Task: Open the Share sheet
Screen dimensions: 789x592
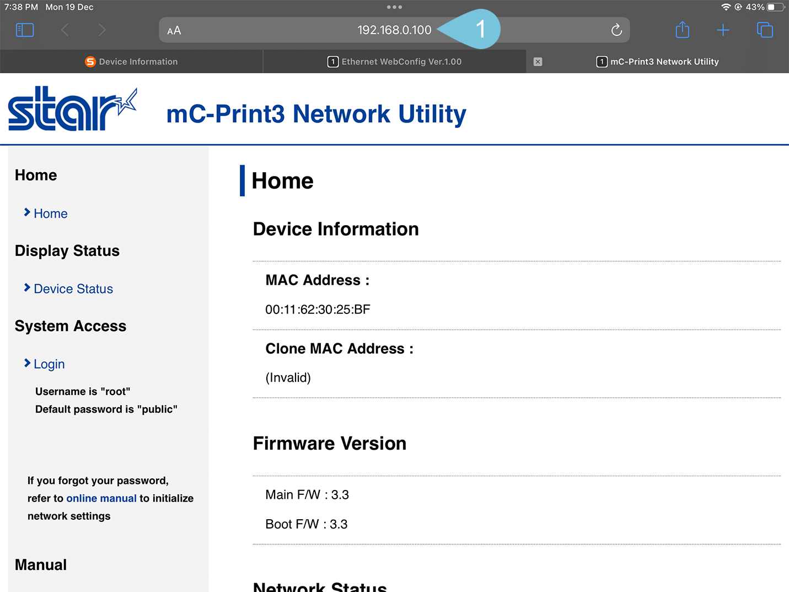Action: (682, 30)
